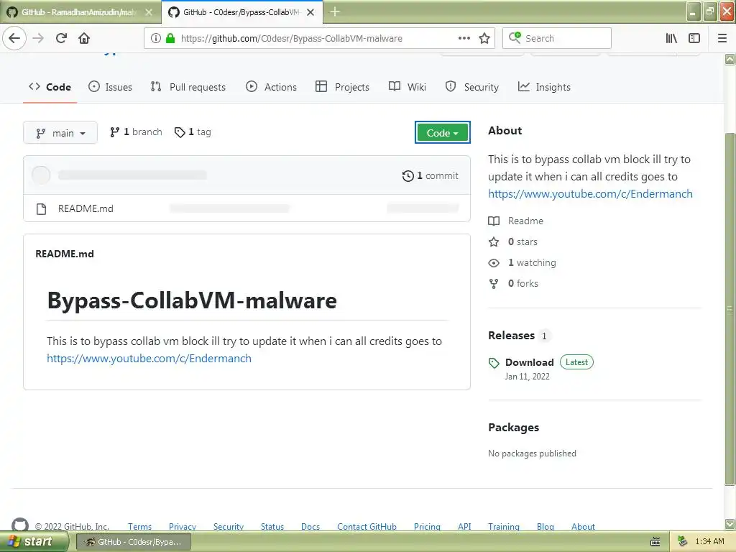
Task: Close the Bypass-CollabVM tab
Action: (x=310, y=12)
